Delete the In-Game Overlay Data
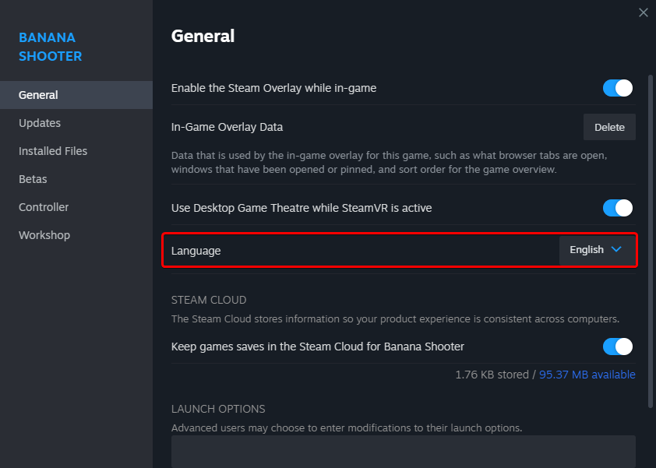Image resolution: width=656 pixels, height=468 pixels. coord(609,127)
